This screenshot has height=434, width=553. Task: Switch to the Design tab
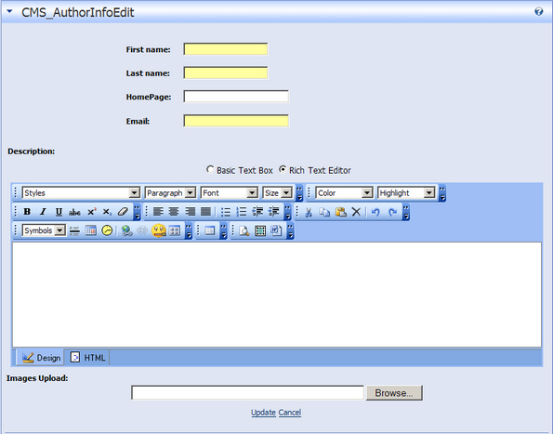pos(41,358)
